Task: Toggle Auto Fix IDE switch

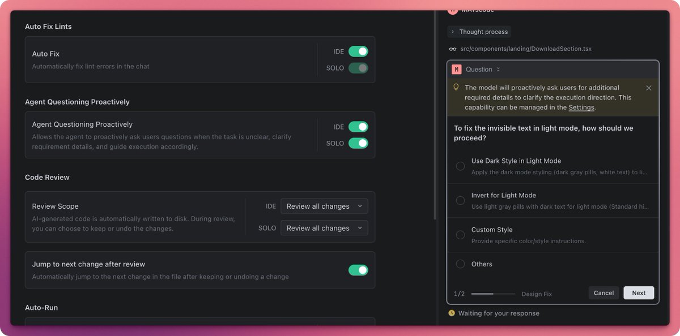Action: pos(358,51)
